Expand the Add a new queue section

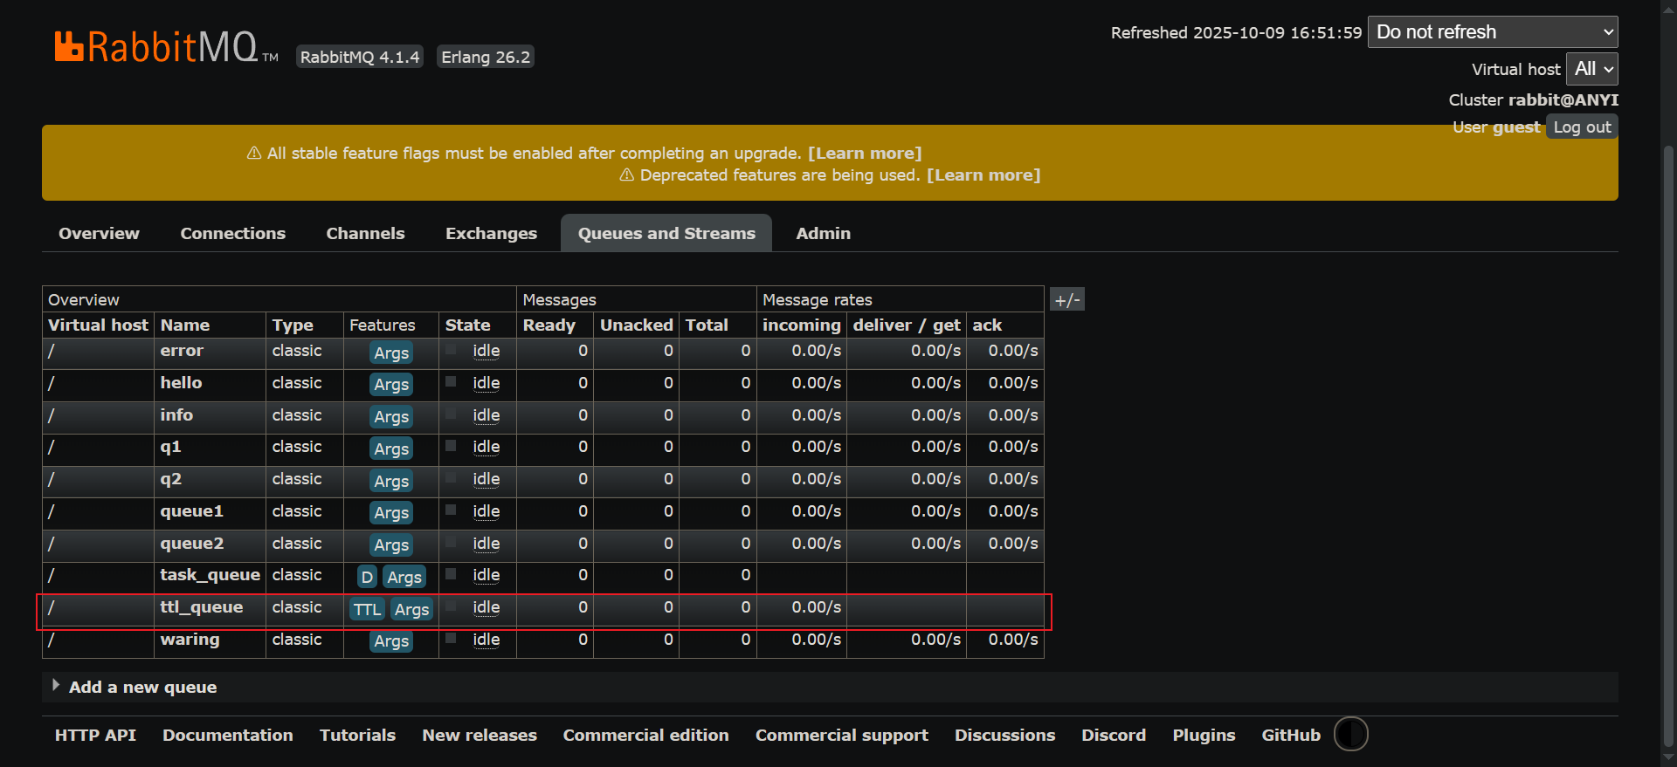click(142, 687)
